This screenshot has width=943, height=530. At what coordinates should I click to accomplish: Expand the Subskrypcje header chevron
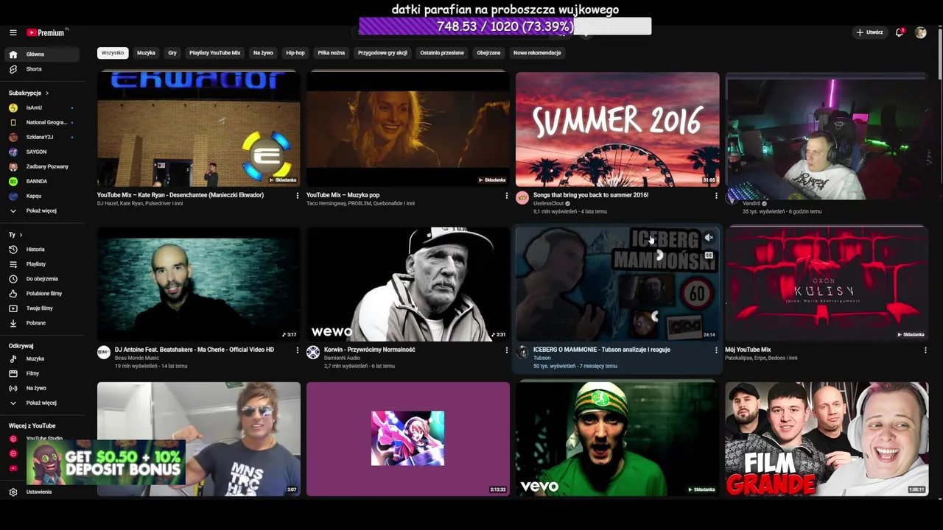[x=47, y=93]
